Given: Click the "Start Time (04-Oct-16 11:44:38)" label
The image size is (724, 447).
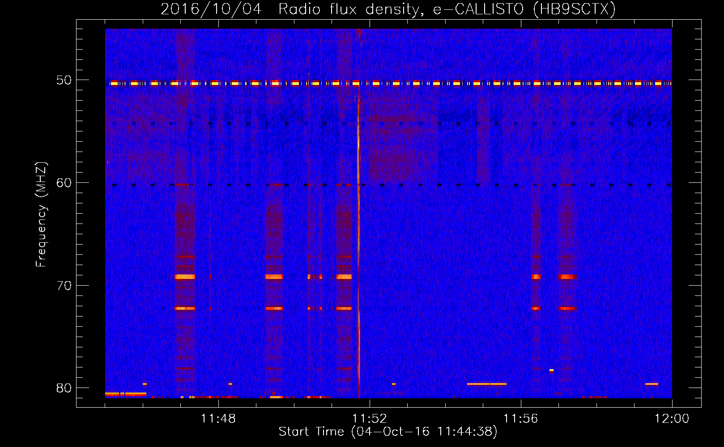Looking at the screenshot, I should 388,432.
